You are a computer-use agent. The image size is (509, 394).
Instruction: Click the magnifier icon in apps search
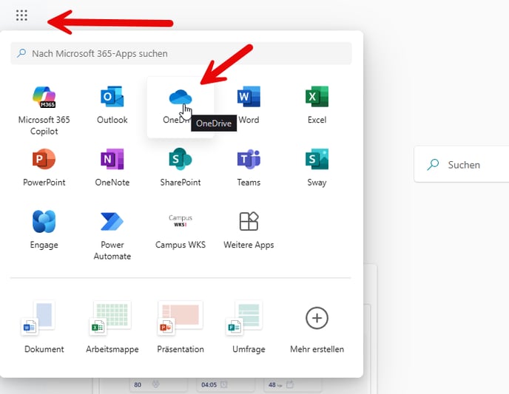pyautogui.click(x=21, y=53)
